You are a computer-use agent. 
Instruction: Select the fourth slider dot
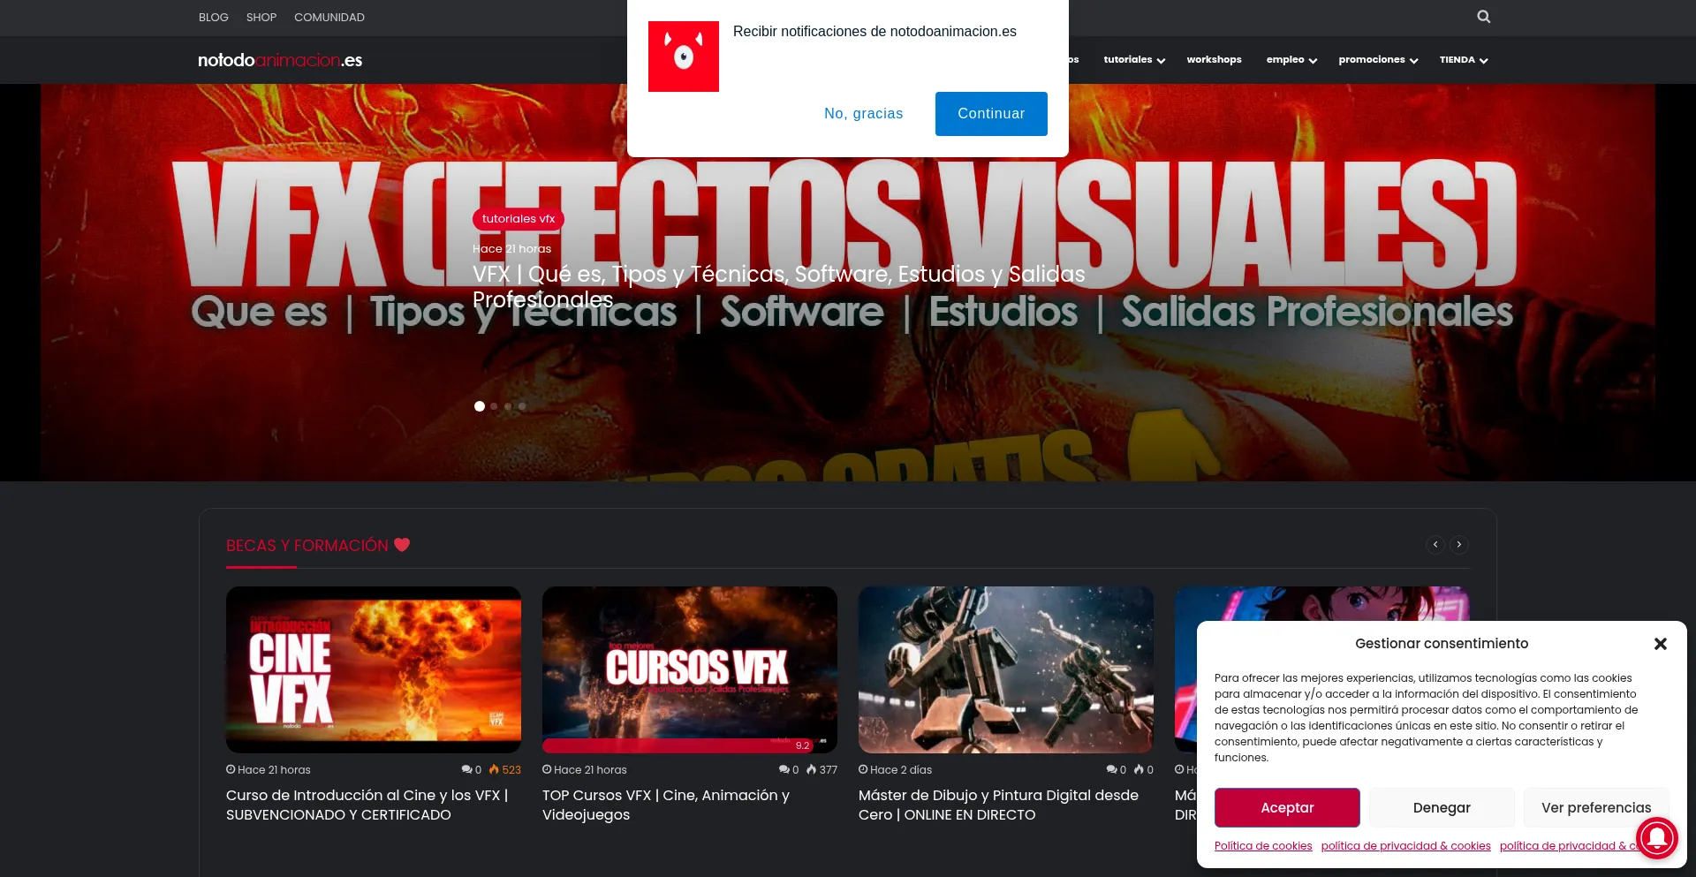[522, 406]
